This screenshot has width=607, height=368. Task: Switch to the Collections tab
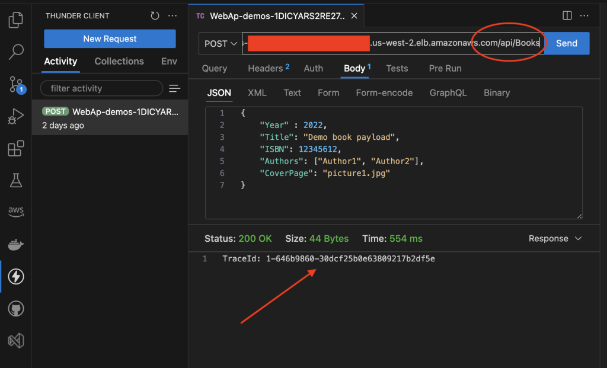click(x=119, y=61)
